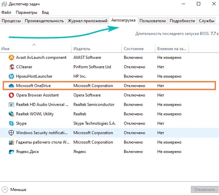Viewport: 219px width, 195px height.
Task: Open the Параметры menu
Action: click(x=26, y=12)
